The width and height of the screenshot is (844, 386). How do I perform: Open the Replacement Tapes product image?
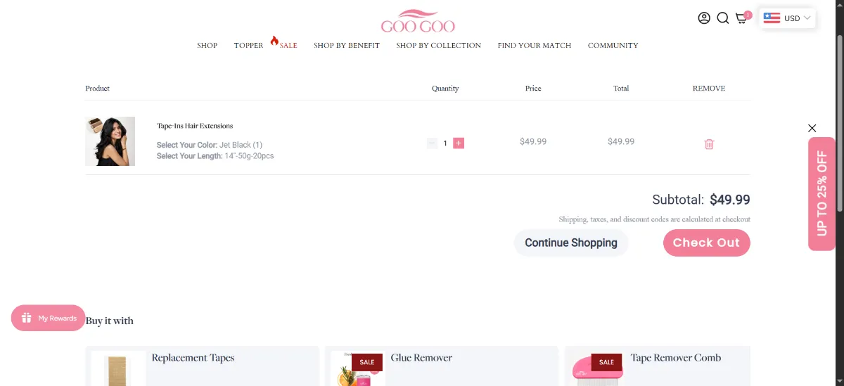[x=118, y=369]
